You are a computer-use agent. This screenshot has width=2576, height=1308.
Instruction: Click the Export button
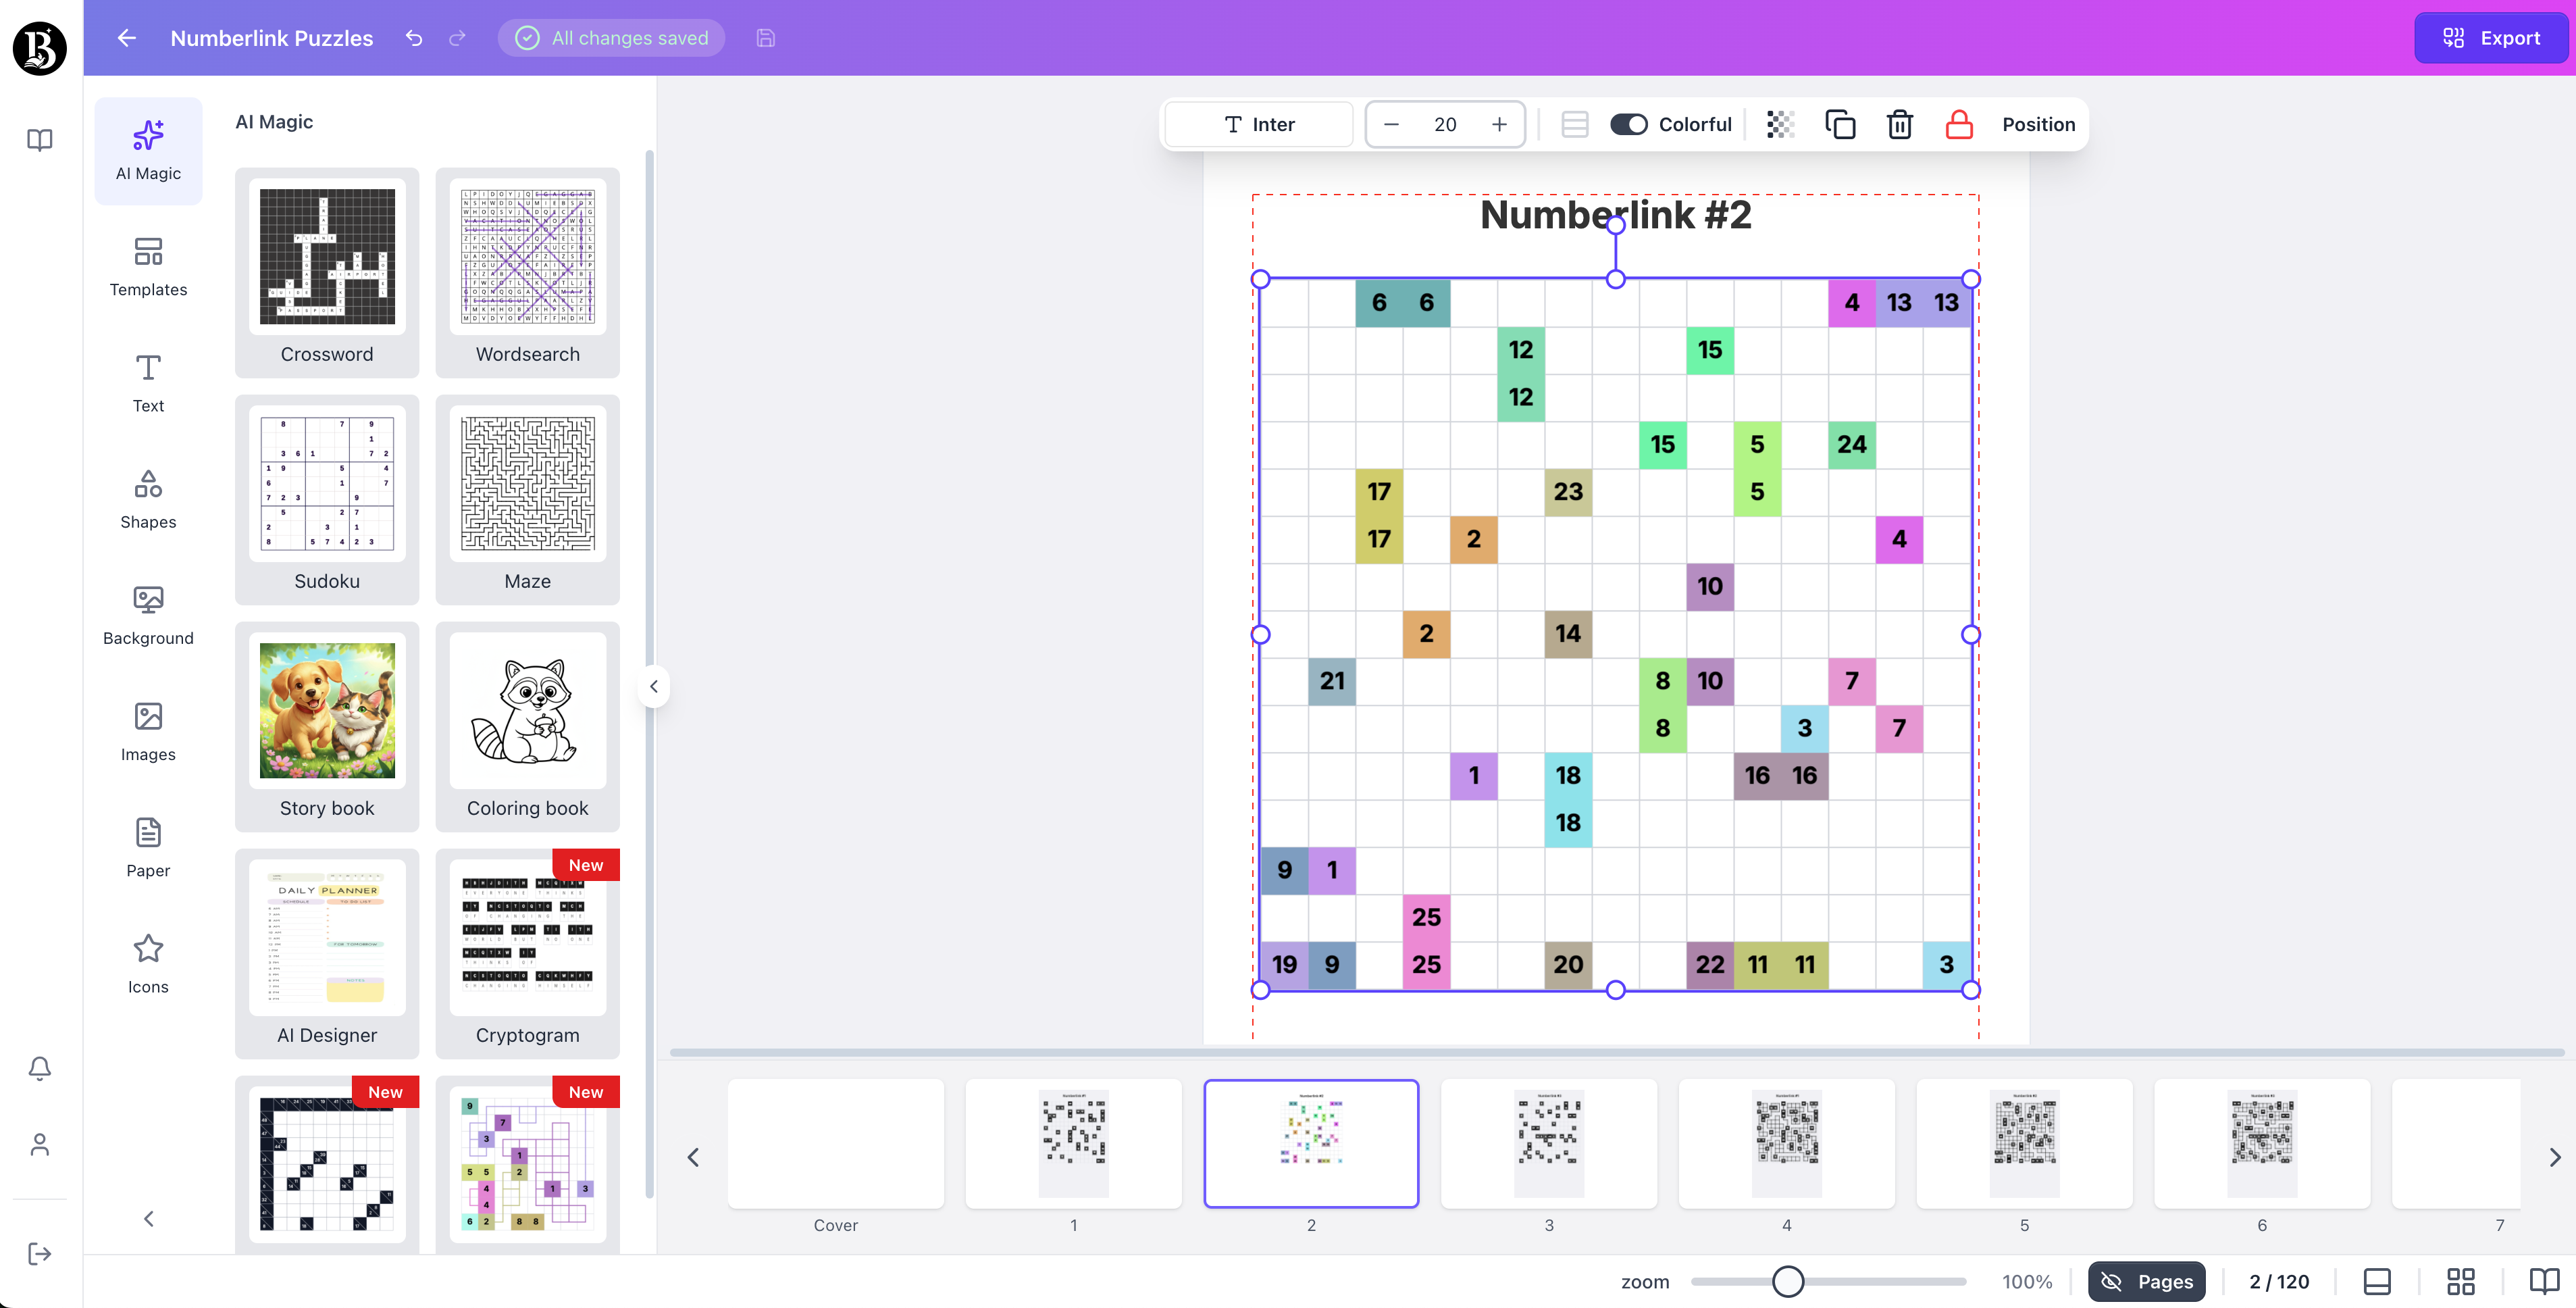(2490, 38)
